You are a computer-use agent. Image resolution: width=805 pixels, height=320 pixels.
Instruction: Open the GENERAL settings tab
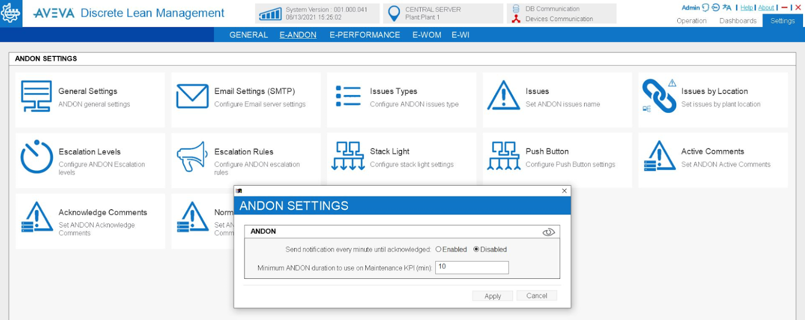click(249, 35)
